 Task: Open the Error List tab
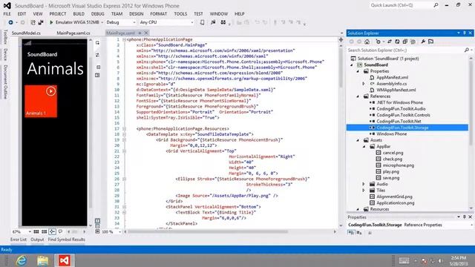(x=19, y=239)
